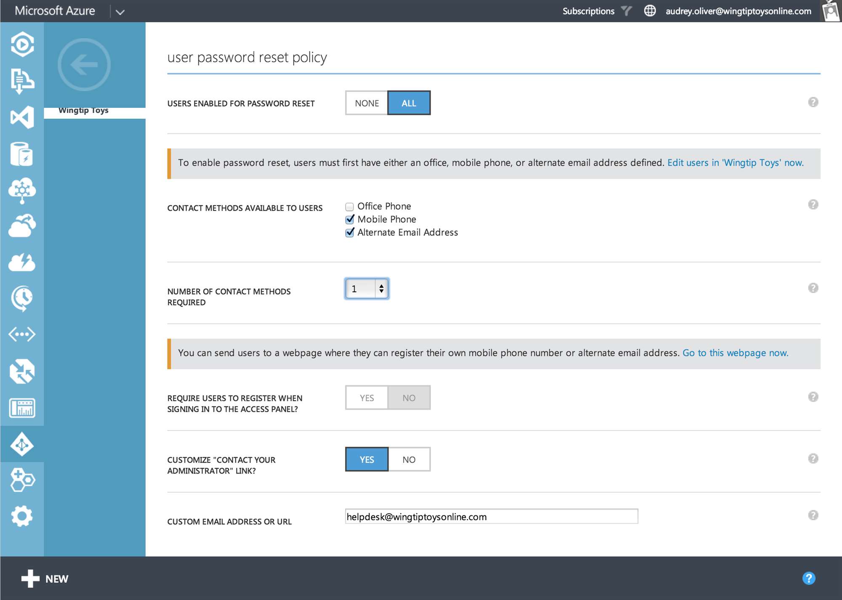Open the import/export document sidebar icon
Viewport: 842px width, 600px height.
(22, 81)
